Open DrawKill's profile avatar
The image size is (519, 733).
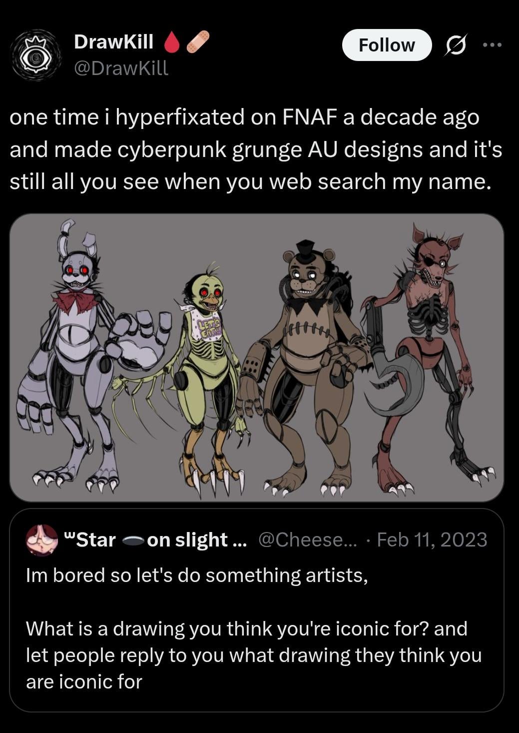point(35,55)
